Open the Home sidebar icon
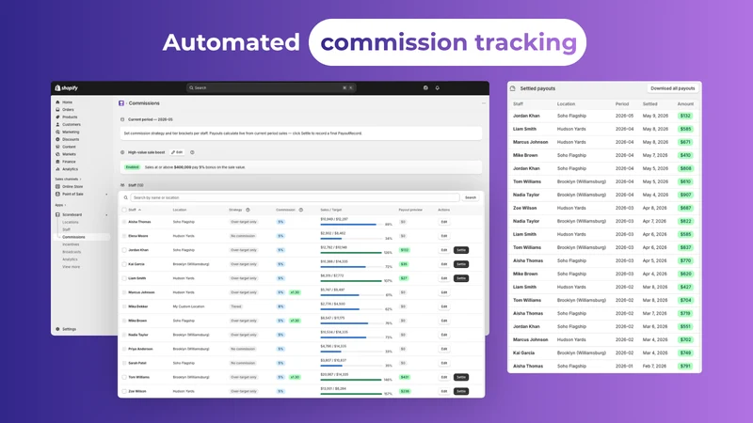Screen dimensions: 753x423 [x=57, y=102]
